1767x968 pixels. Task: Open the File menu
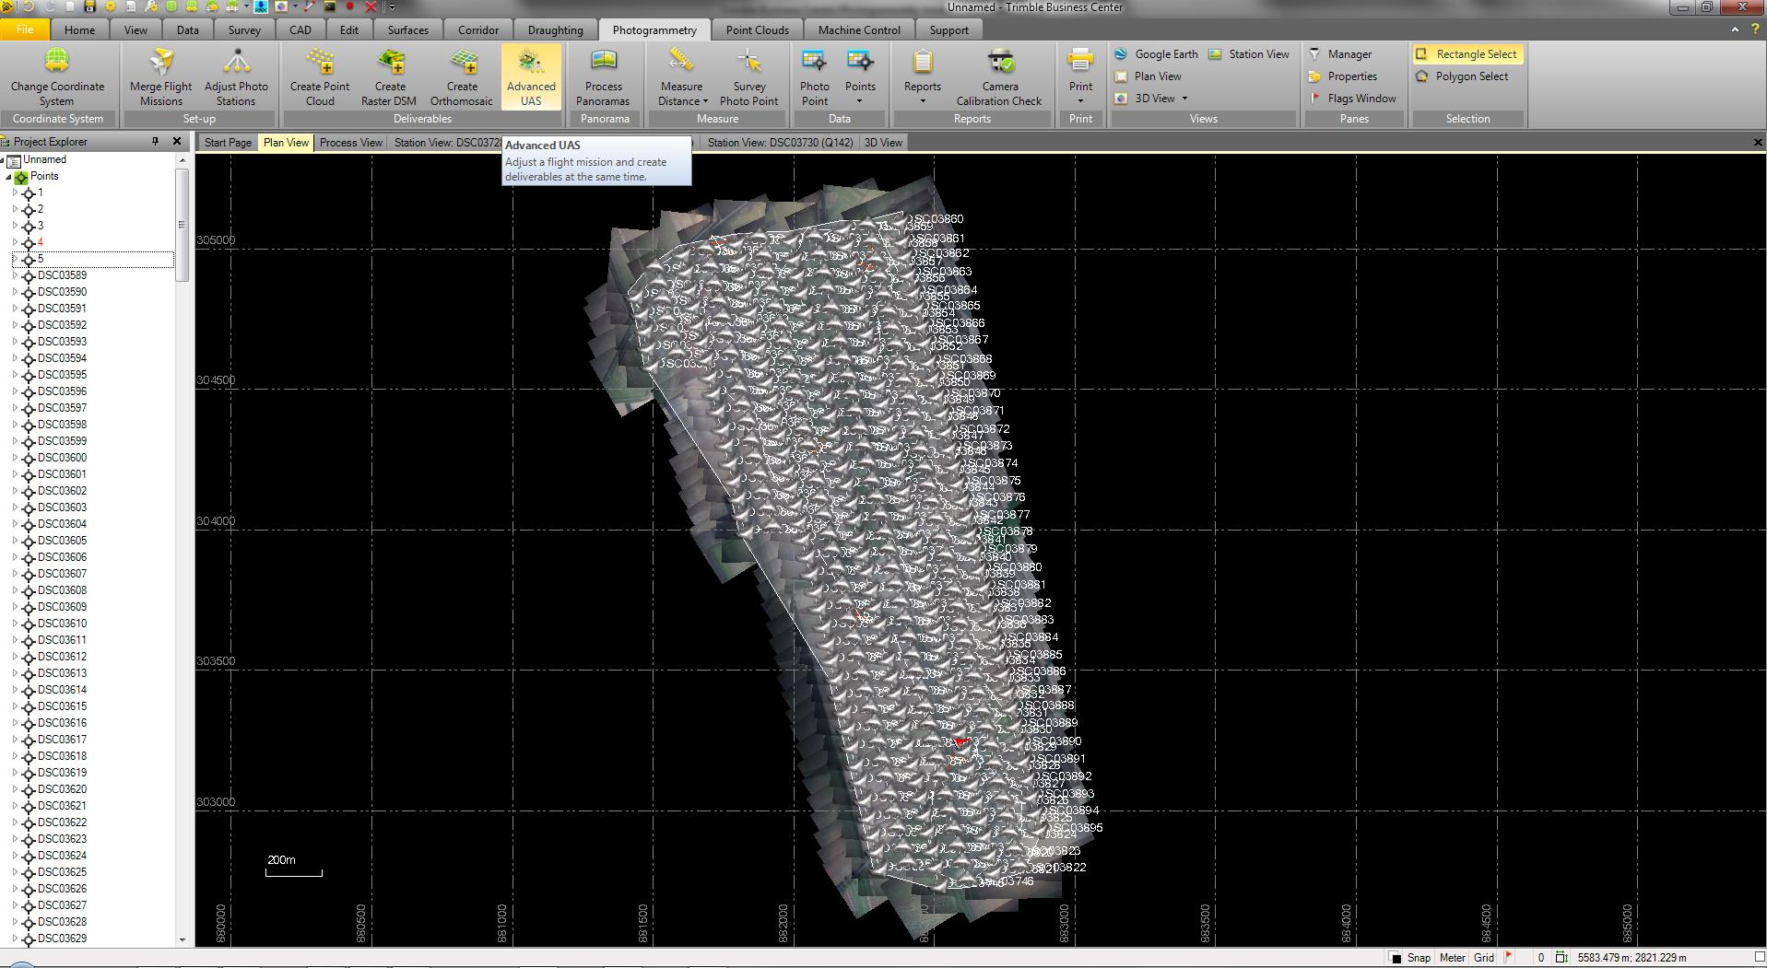coord(25,29)
